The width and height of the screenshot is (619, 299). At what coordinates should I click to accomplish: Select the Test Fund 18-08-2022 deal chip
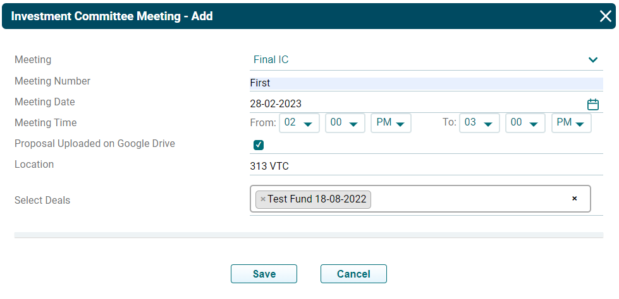tap(317, 199)
